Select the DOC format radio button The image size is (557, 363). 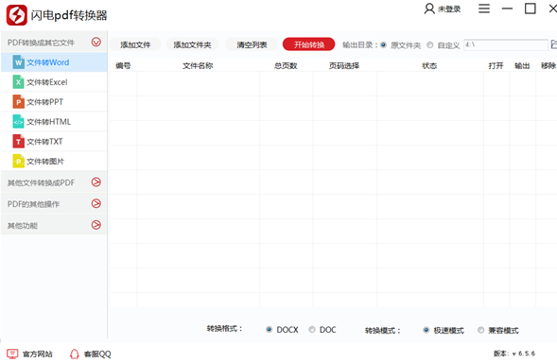pos(312,330)
